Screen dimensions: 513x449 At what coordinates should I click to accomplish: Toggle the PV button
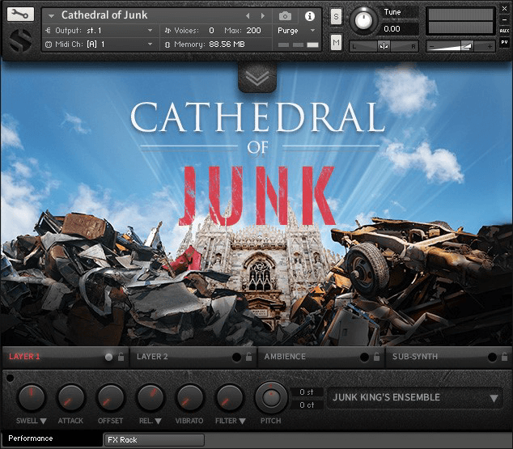tap(504, 42)
